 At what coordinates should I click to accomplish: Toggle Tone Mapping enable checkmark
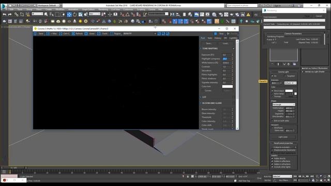tap(234, 49)
